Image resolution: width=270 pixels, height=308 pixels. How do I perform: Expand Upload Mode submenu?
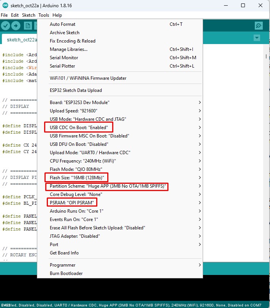coord(120,153)
